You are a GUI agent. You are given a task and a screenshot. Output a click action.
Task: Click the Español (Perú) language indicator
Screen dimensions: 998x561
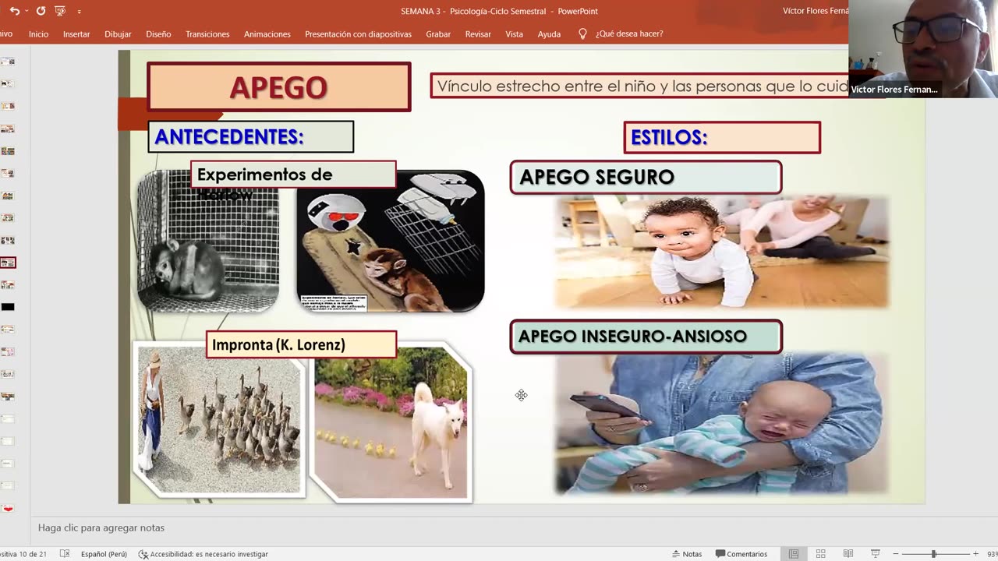click(104, 554)
